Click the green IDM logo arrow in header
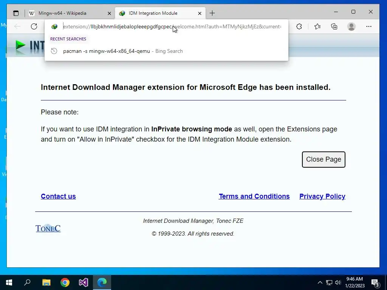The image size is (387, 290). coord(20,46)
